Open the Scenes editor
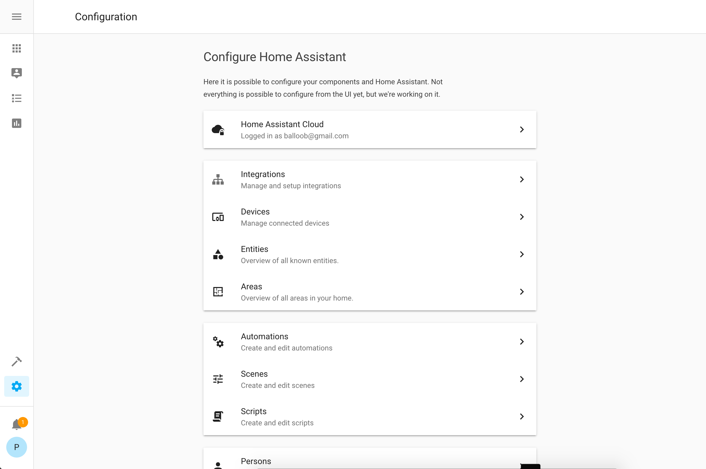This screenshot has height=469, width=706. click(x=370, y=379)
